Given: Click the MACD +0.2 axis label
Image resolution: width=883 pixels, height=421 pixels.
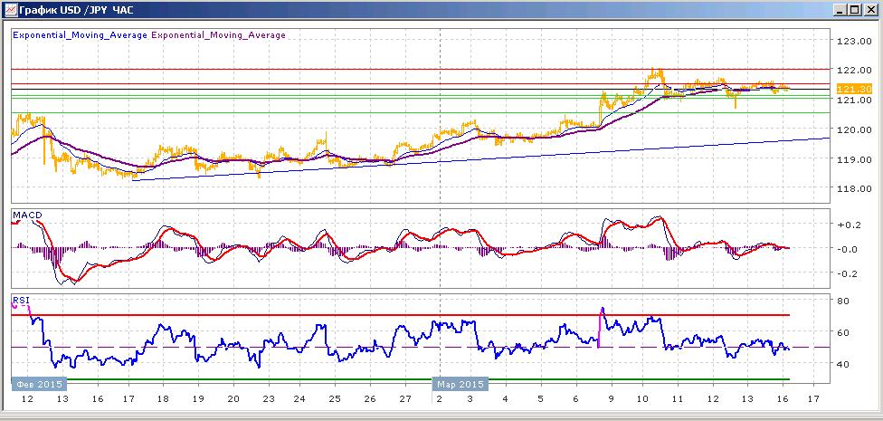Looking at the screenshot, I should click(848, 225).
